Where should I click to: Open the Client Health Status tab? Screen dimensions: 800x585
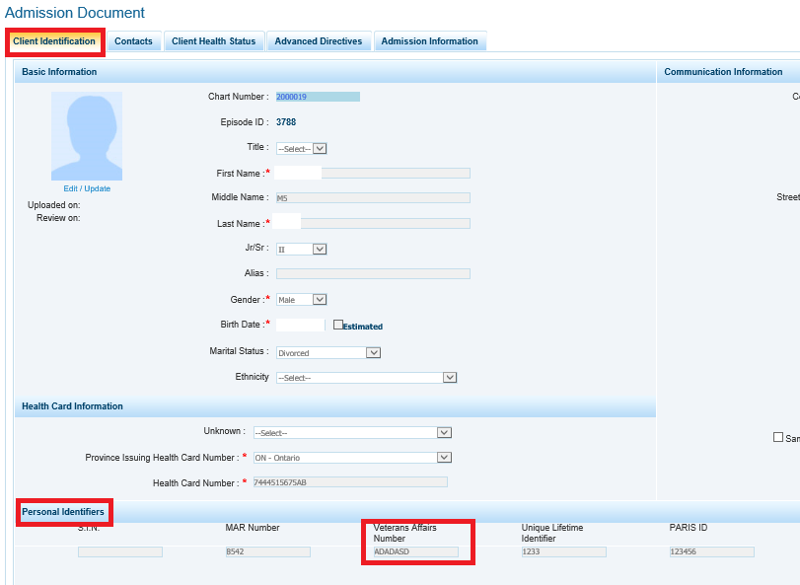pos(213,41)
